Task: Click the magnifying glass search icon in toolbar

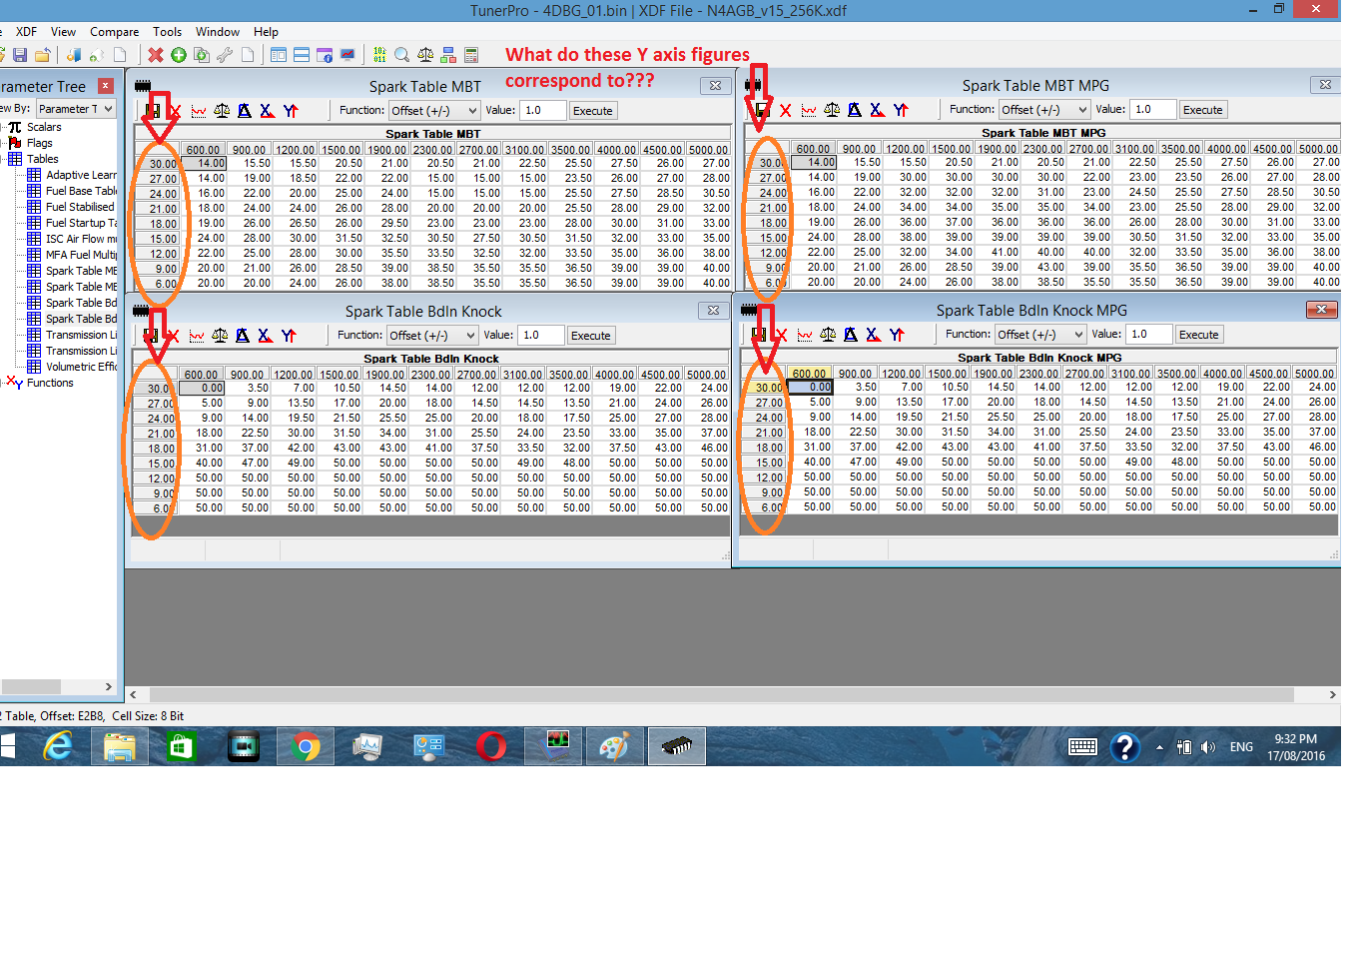Action: [401, 55]
